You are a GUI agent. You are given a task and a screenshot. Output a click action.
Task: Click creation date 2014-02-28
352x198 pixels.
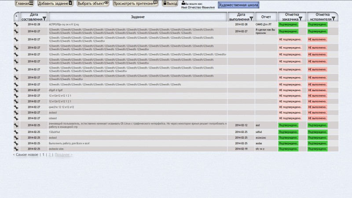pyautogui.click(x=34, y=25)
